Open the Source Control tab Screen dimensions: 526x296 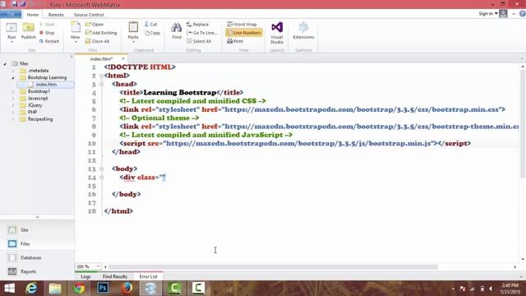(x=89, y=15)
